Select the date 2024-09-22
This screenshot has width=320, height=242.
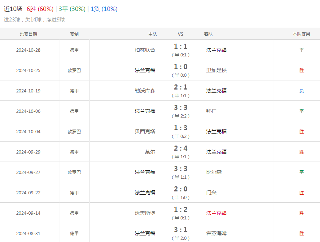28,193
